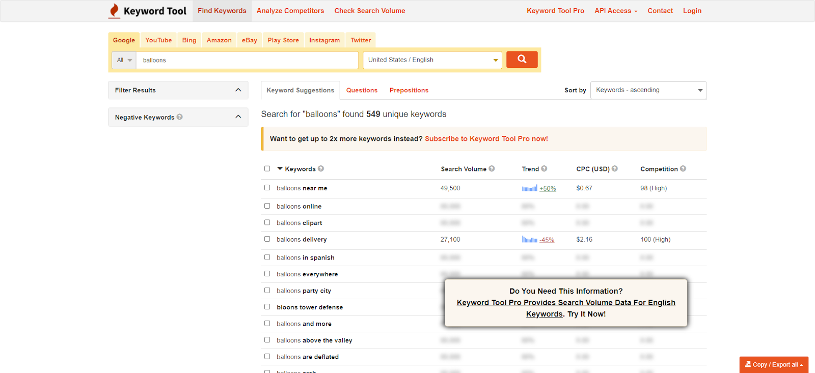Open Analyze Competitors in top navigation
The width and height of the screenshot is (815, 373).
point(290,11)
